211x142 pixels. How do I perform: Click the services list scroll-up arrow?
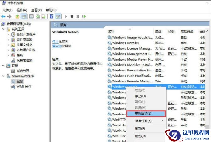pyautogui.click(x=207, y=31)
